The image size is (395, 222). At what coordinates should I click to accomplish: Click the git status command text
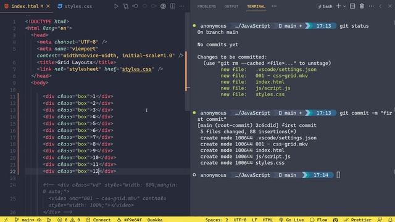[354, 26]
